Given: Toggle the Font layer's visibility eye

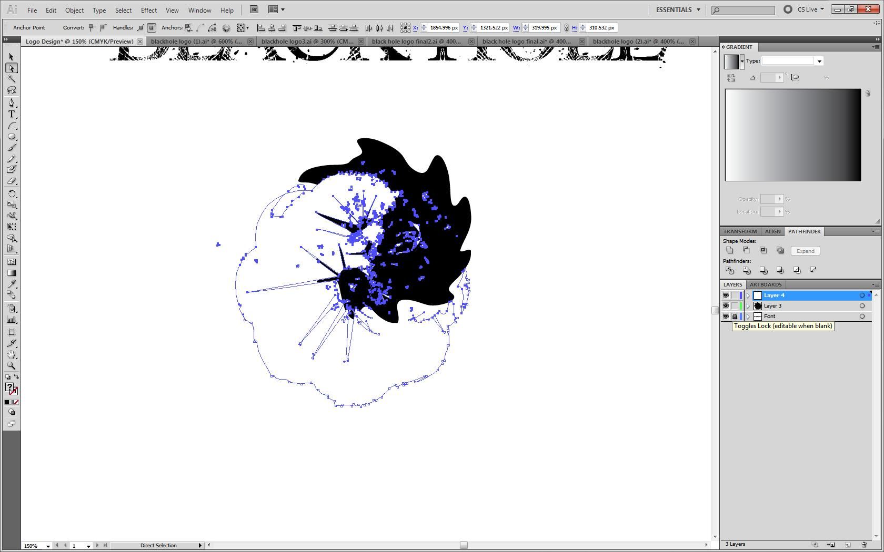Looking at the screenshot, I should pos(726,316).
